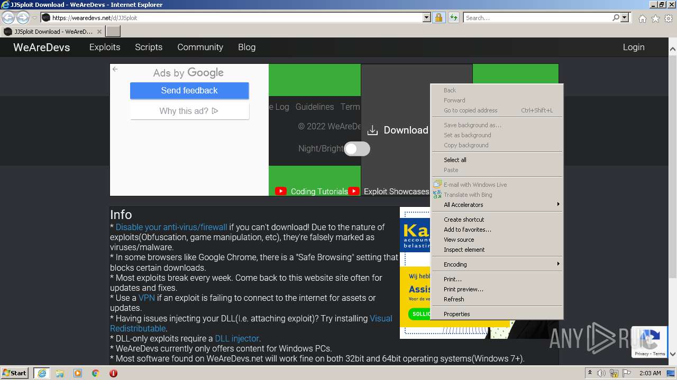Click the page scrollbar down arrow
Screen dimensions: 677x380
pos(672,354)
